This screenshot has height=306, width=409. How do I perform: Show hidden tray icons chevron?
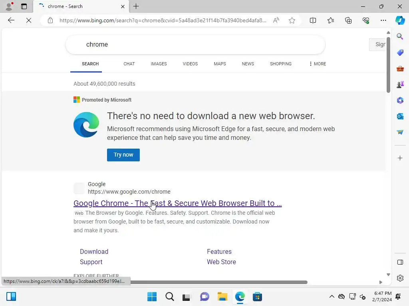coord(332,296)
